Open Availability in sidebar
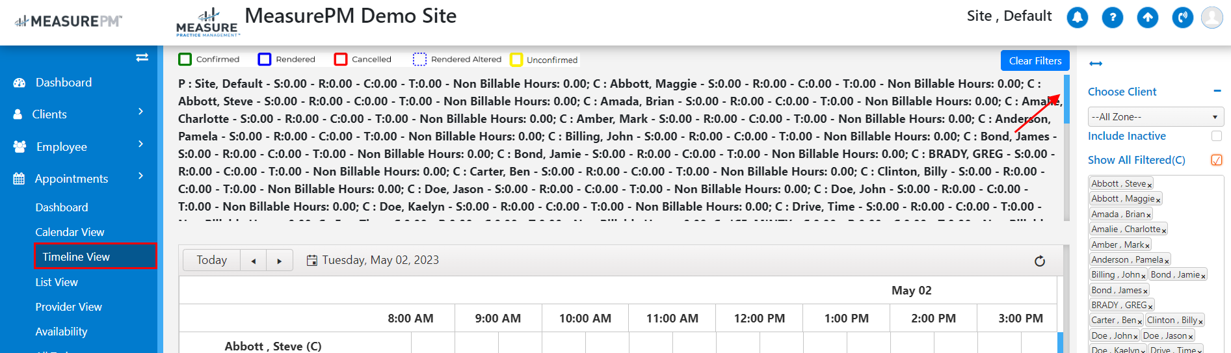The width and height of the screenshot is (1231, 353). coord(61,332)
